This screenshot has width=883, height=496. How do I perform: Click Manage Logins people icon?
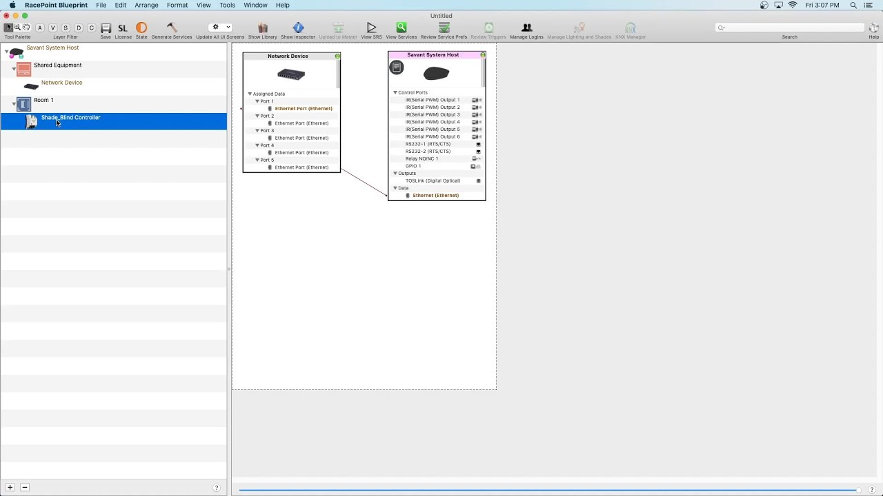[527, 28]
